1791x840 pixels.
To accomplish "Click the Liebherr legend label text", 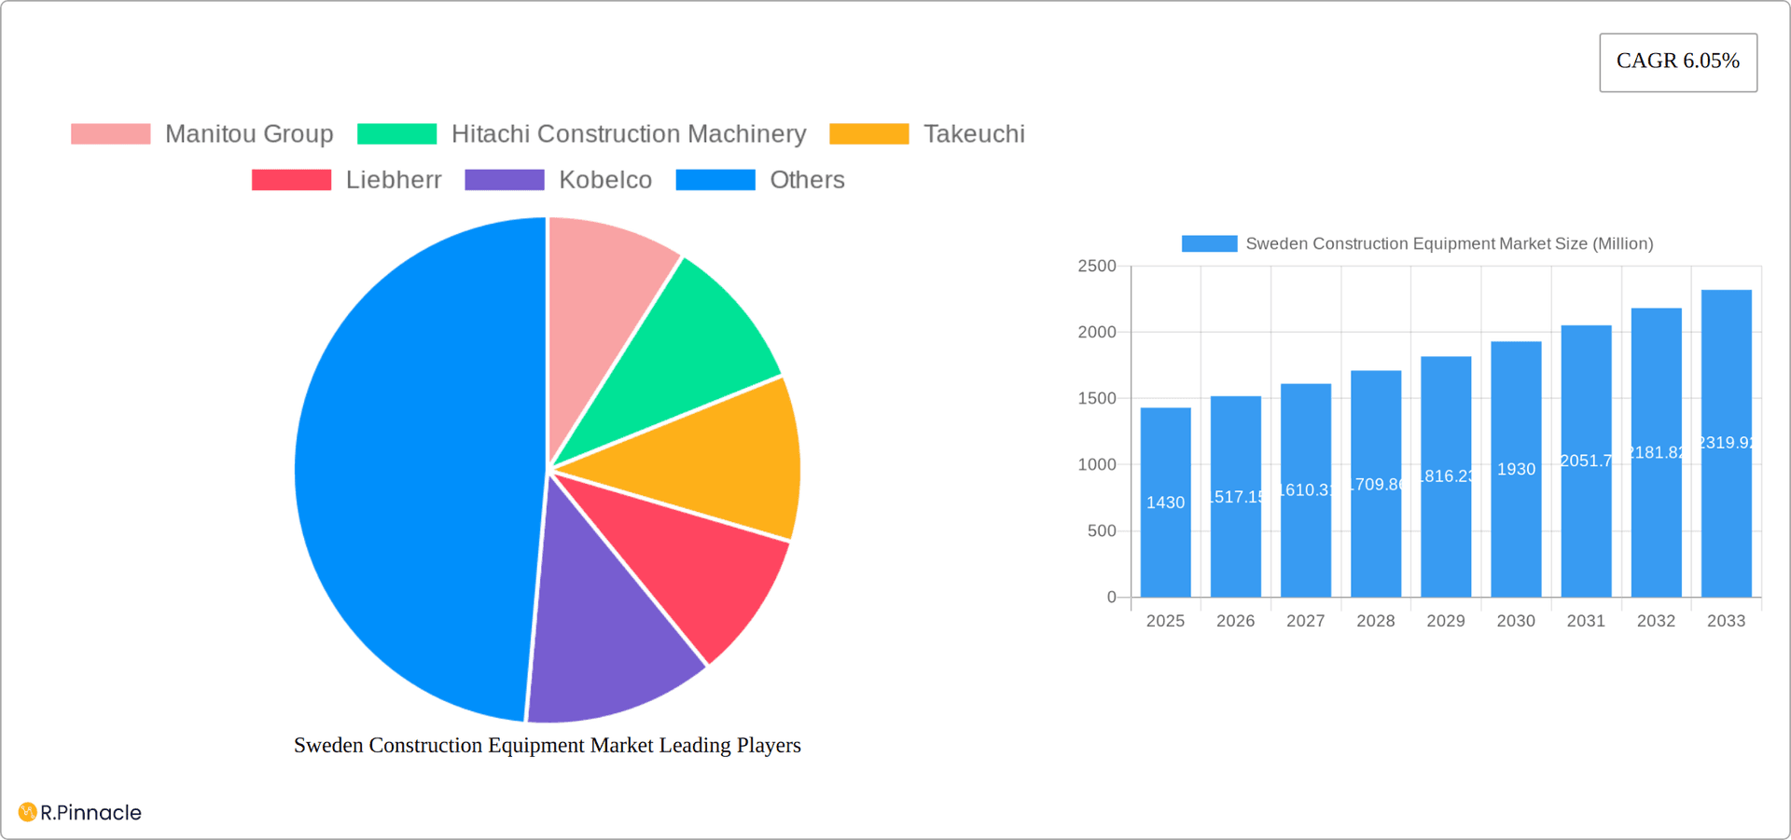I will pos(393,179).
